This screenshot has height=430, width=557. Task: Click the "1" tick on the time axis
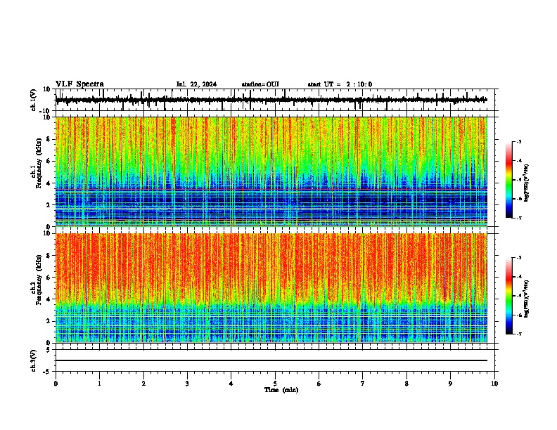pos(99,384)
